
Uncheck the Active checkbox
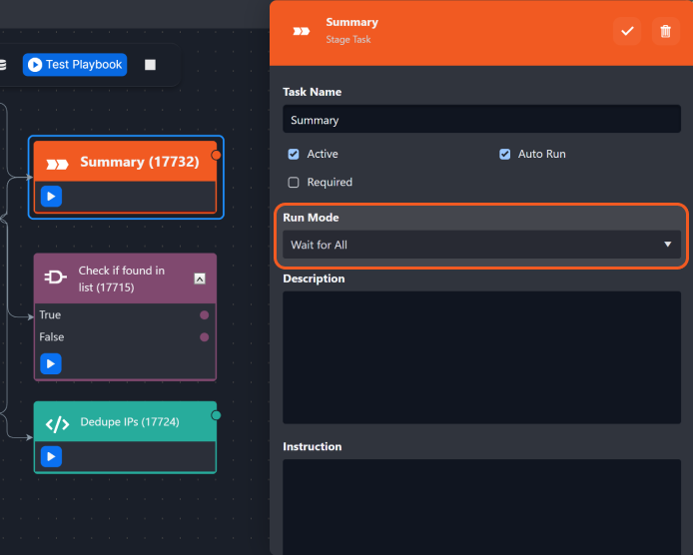click(x=294, y=155)
